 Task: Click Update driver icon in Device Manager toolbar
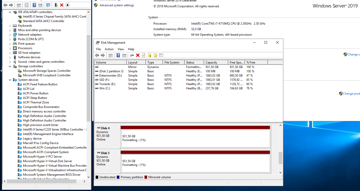click(56, 5)
